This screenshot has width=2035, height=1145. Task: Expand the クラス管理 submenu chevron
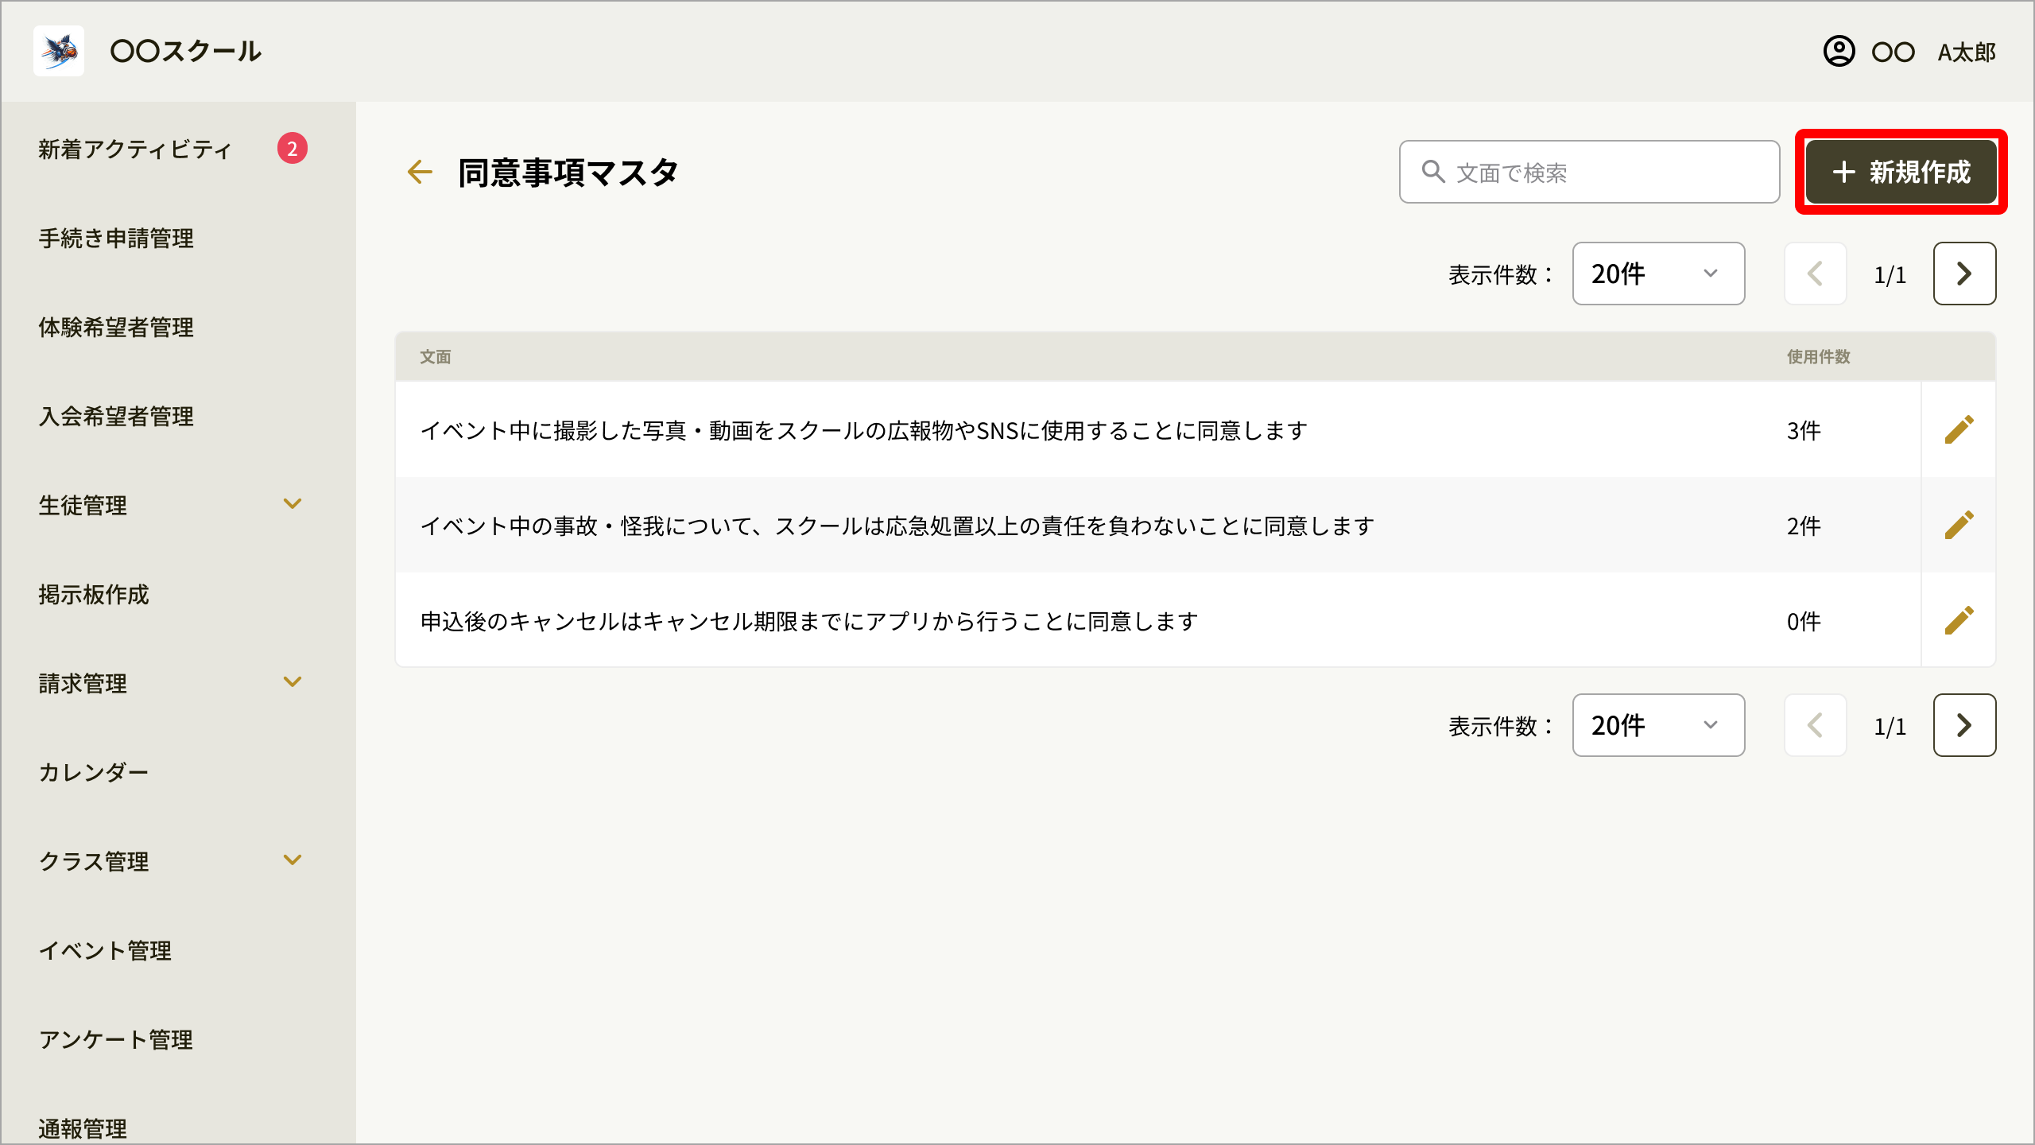(293, 860)
